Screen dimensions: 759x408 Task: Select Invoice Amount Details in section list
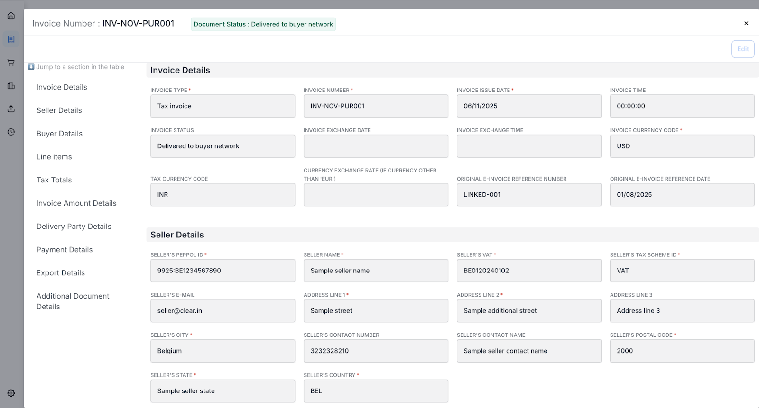[76, 203]
